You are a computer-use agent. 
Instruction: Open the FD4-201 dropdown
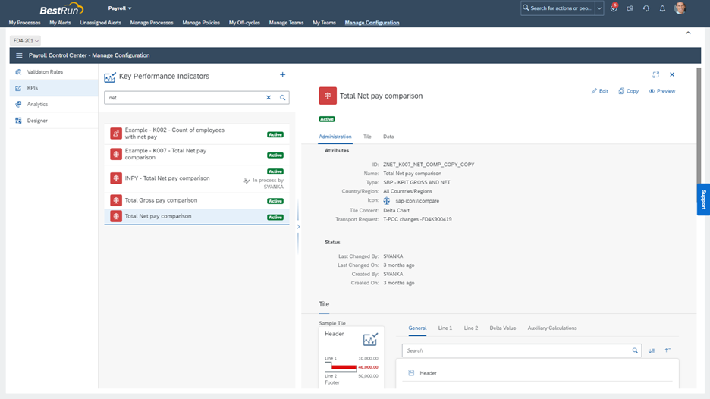(x=26, y=41)
